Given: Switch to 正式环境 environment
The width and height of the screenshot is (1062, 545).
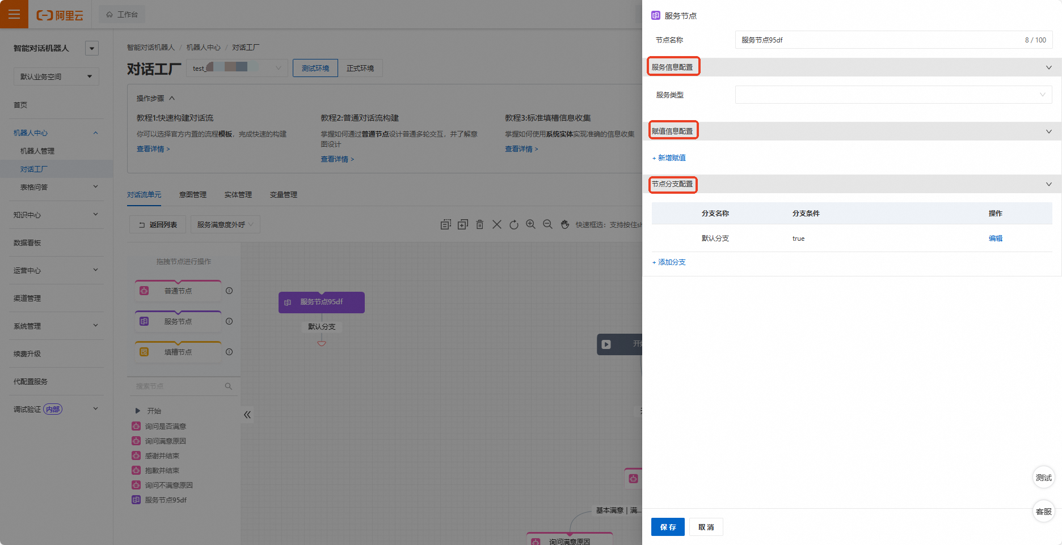Looking at the screenshot, I should click(360, 68).
